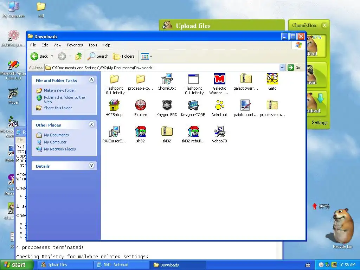
Task: Click the red upload 97% progress indicator
Action: pyautogui.click(x=321, y=206)
